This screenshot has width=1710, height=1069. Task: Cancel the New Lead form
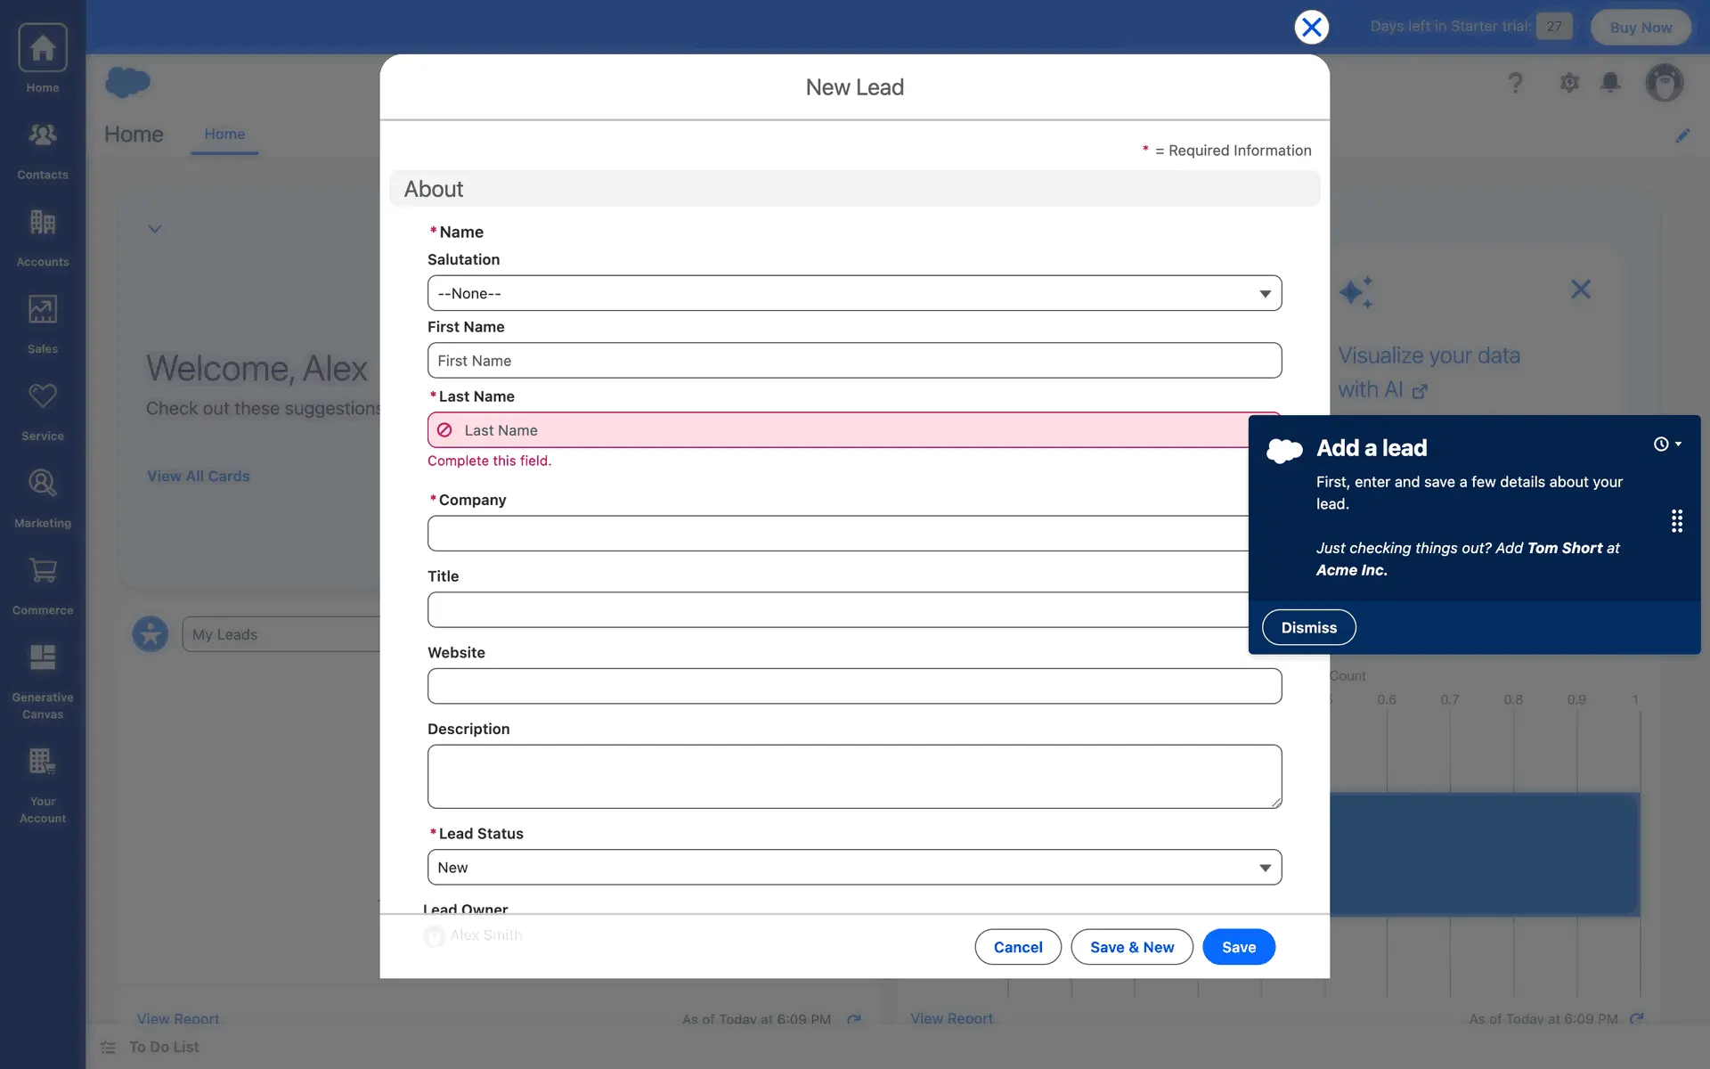(x=1017, y=947)
